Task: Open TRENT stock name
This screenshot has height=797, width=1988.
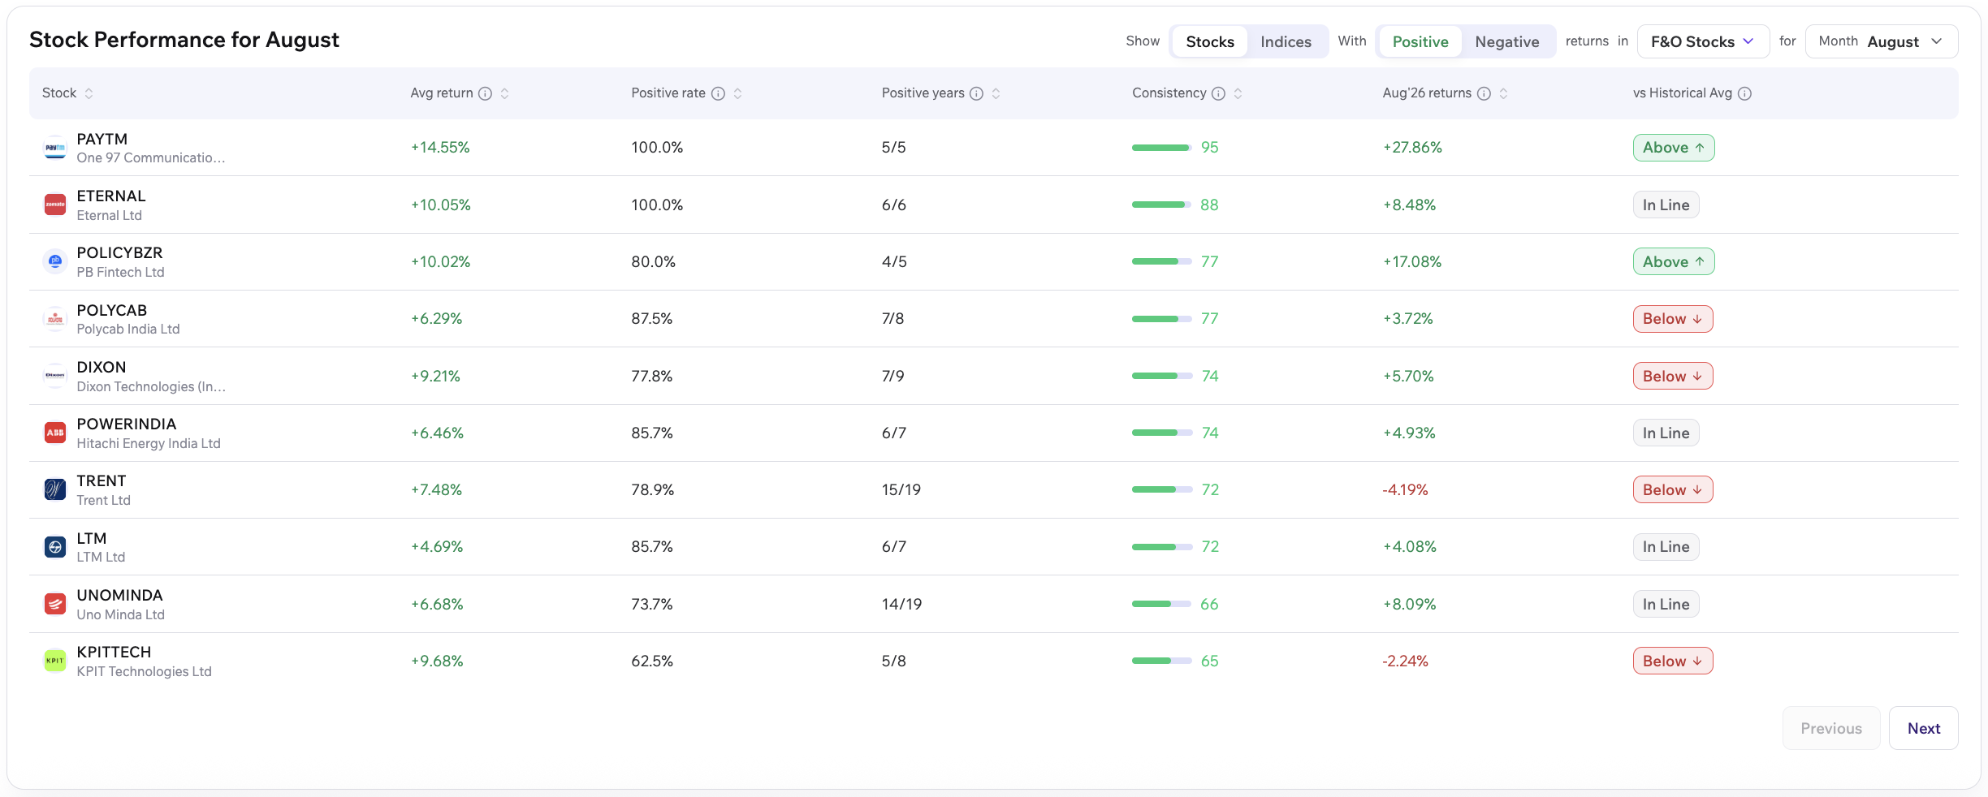Action: tap(102, 480)
